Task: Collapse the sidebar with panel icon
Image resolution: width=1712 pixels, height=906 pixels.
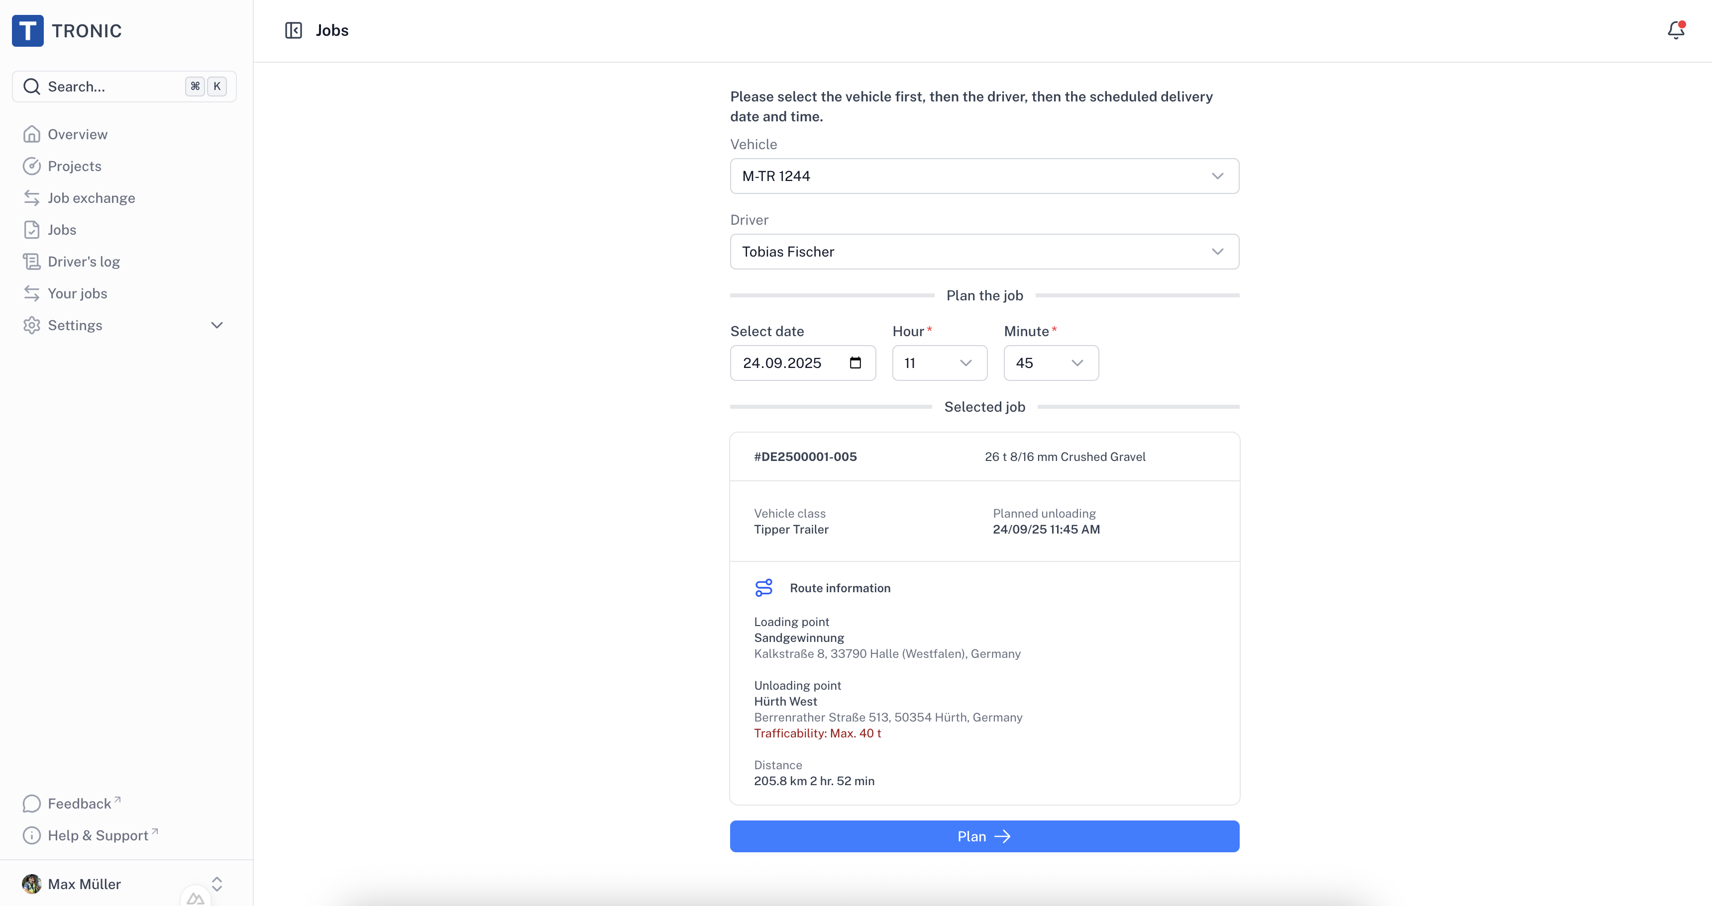Action: (x=293, y=30)
